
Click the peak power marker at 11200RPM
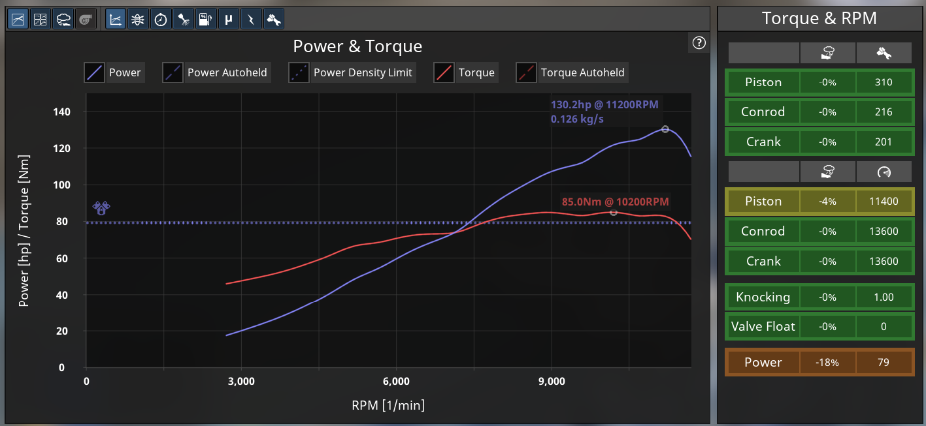pos(665,129)
